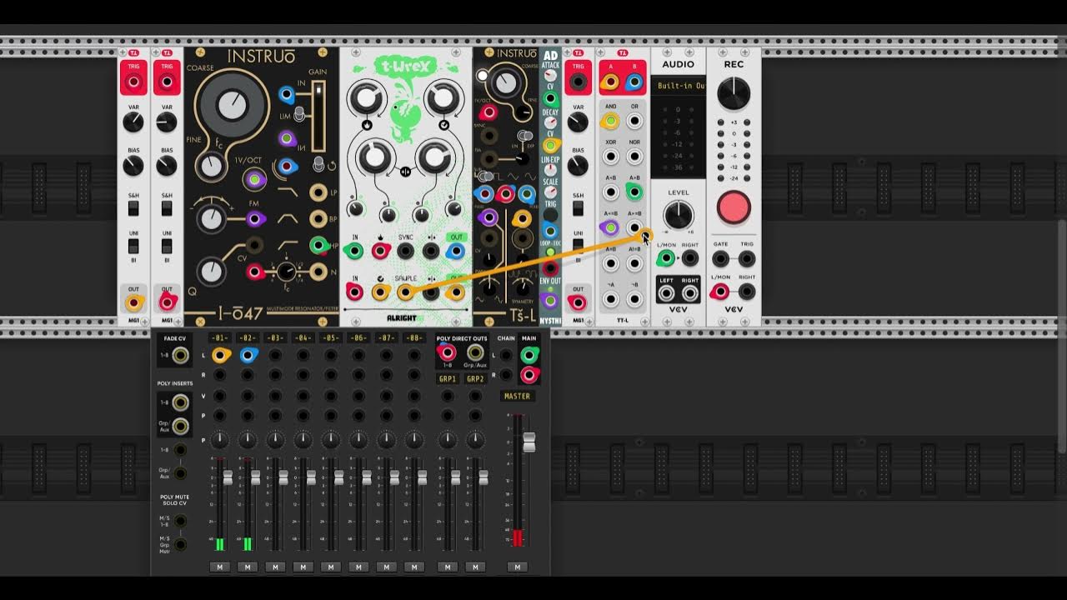The image size is (1067, 600).
Task: Click the MASTER volume fader handle
Action: coord(528,442)
